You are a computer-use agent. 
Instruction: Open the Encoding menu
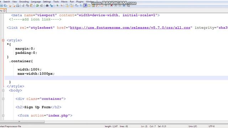coord(24,1)
